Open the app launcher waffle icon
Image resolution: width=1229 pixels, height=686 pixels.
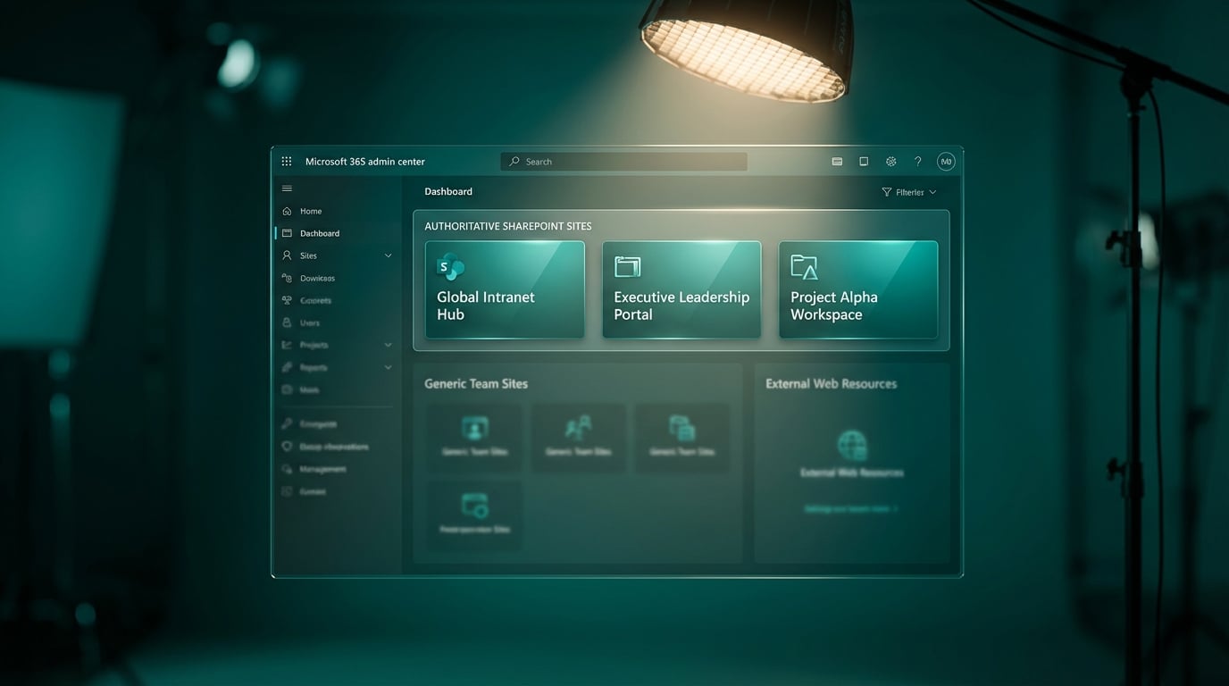[287, 162]
